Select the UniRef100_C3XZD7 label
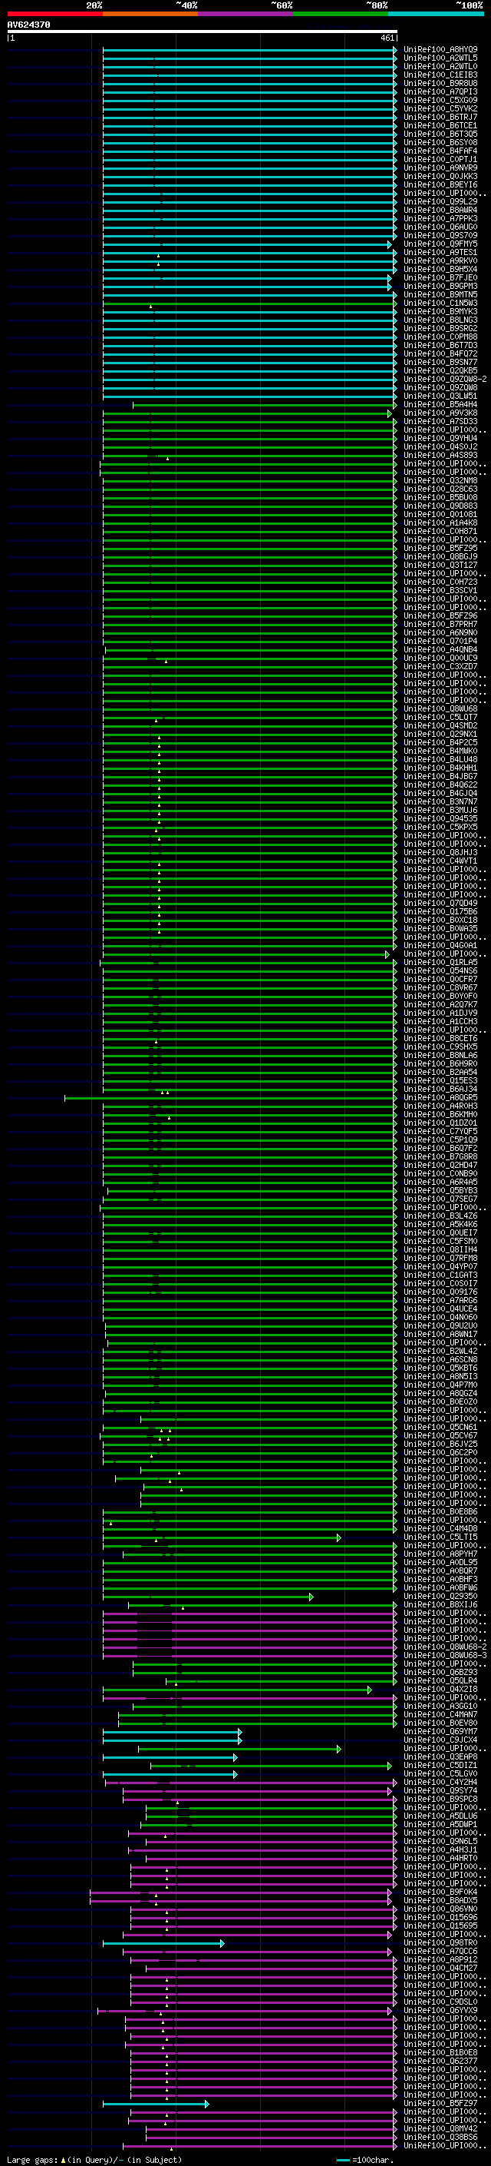The width and height of the screenshot is (491, 2166). coord(440,667)
